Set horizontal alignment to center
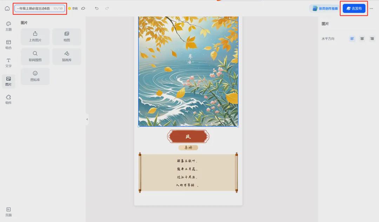This screenshot has width=379, height=222. (362, 39)
